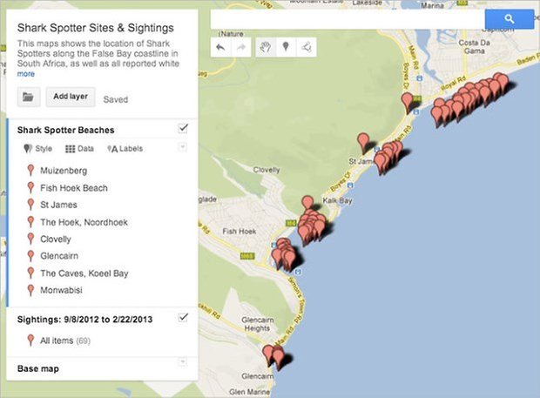This screenshot has width=540, height=398.
Task: Click pin icon beside Monwabisi
Action: [30, 290]
